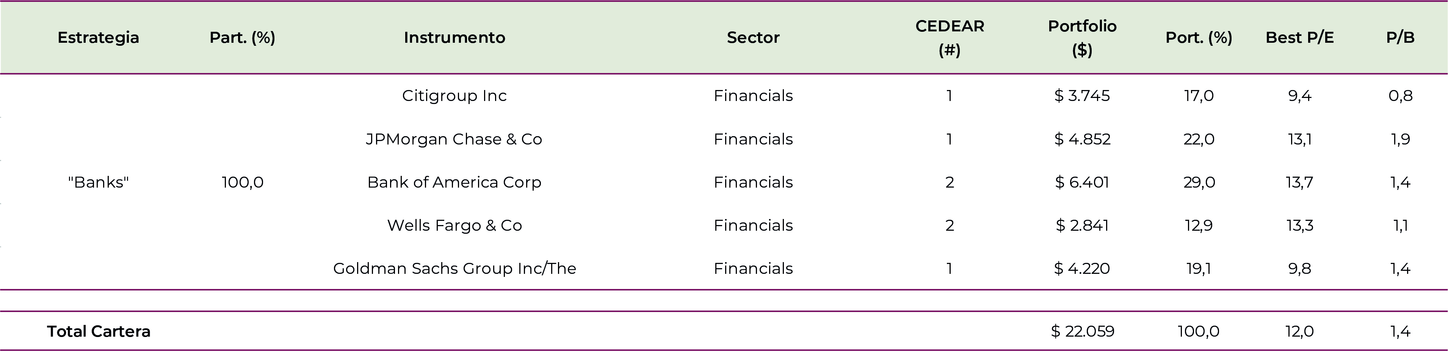Click the Part. (%) column header
This screenshot has height=351, width=1448.
tap(242, 37)
